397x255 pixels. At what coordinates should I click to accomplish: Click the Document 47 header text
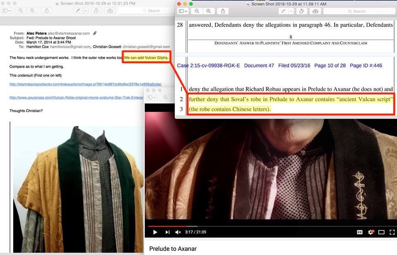tap(259, 66)
